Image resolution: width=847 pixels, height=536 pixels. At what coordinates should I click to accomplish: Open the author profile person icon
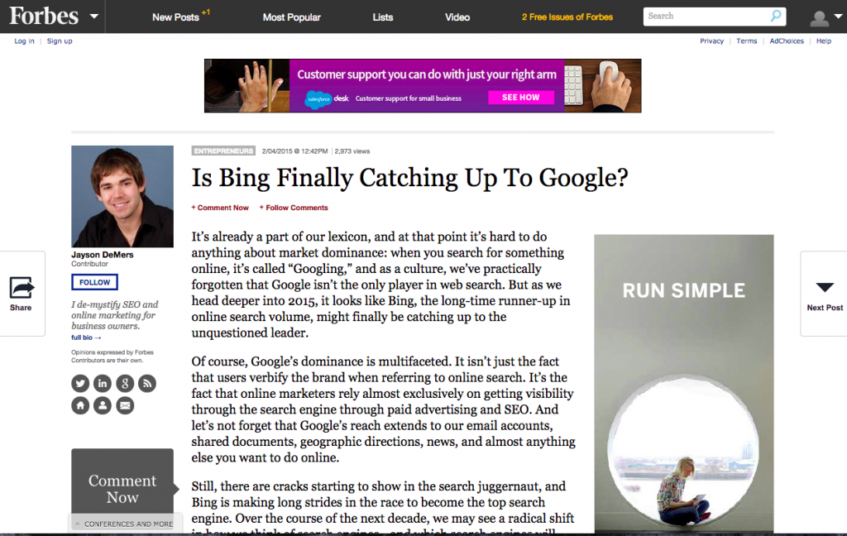click(x=103, y=405)
